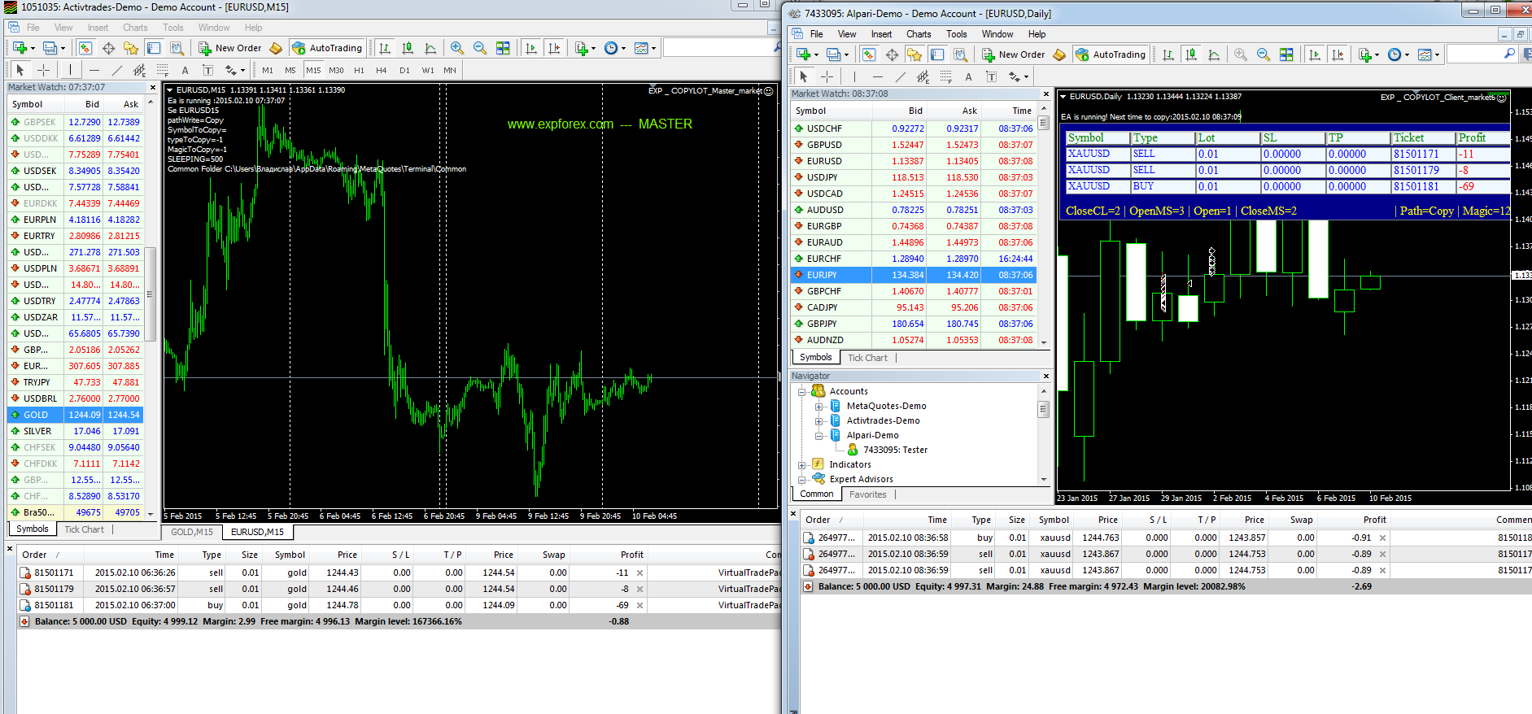1532x714 pixels.
Task: Expand MetaQuotes-Demo account node
Action: tap(819, 407)
